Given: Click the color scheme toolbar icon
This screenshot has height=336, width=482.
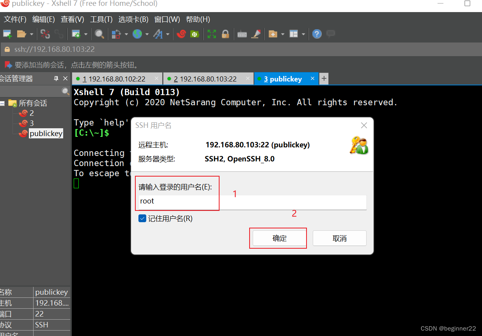Looking at the screenshot, I should click(x=116, y=34).
